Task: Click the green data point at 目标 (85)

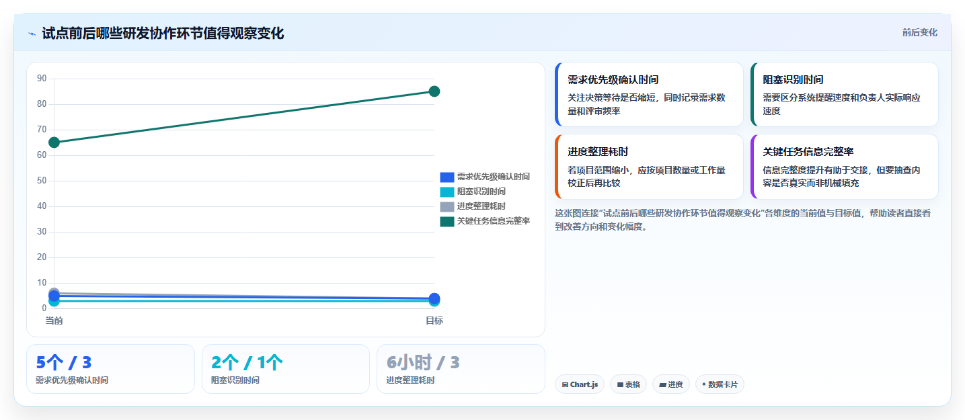Action: pyautogui.click(x=434, y=91)
